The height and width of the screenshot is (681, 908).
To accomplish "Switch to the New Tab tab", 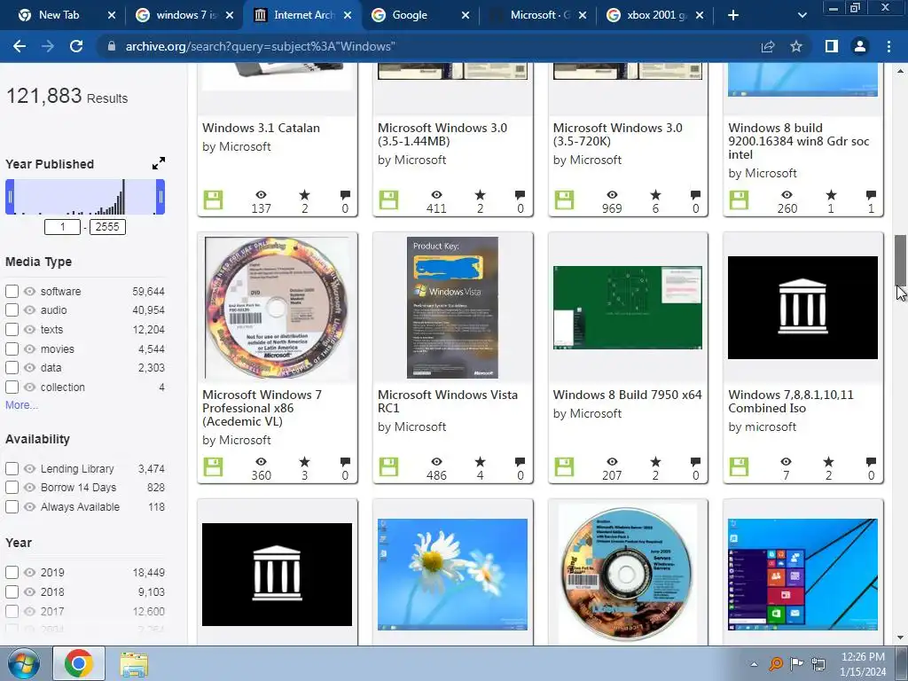I will (58, 15).
